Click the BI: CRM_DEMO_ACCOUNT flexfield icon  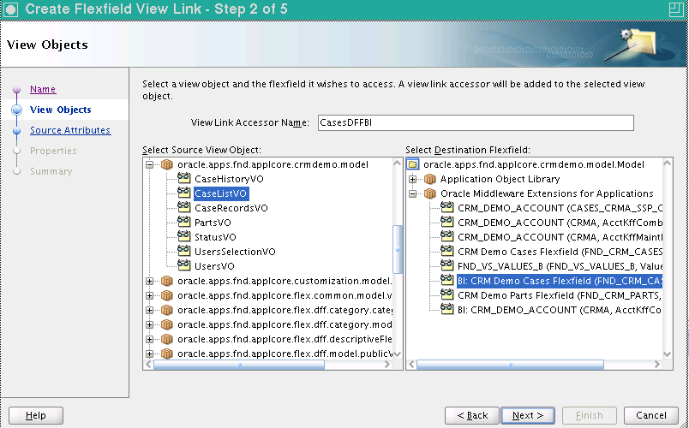click(446, 309)
